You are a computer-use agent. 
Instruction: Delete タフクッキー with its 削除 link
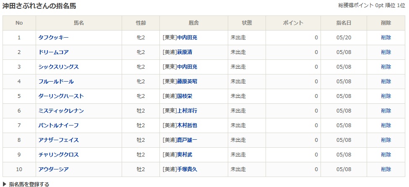(x=386, y=38)
